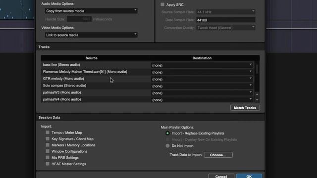Click the track list scrollbar thumb
The width and height of the screenshot is (317, 178).
tap(257, 69)
